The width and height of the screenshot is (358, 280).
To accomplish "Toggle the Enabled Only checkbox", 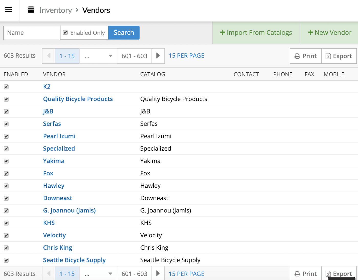I will pos(65,33).
